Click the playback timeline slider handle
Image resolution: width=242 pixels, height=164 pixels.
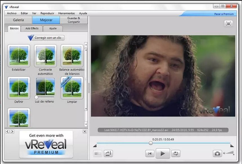point(151,143)
